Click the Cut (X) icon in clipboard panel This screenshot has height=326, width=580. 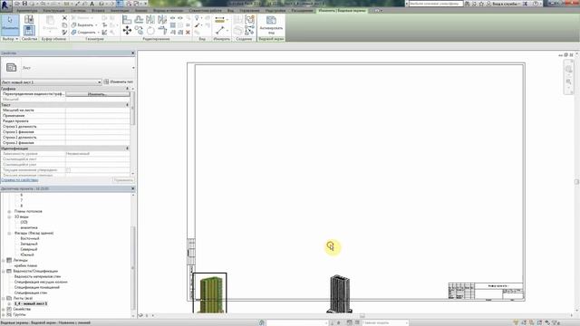click(64, 18)
